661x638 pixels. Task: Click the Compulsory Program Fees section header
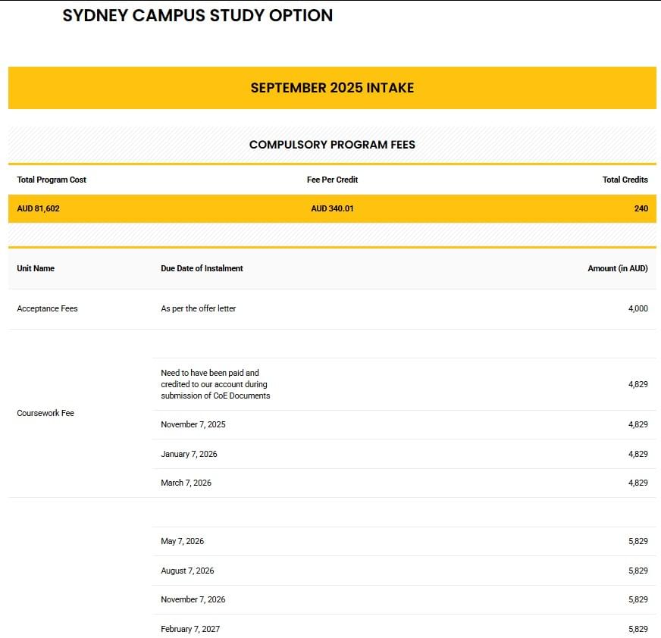tap(332, 145)
